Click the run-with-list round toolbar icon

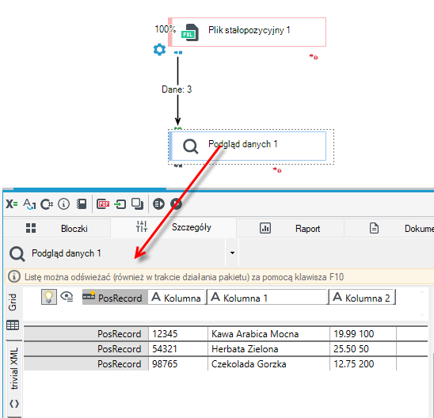click(158, 204)
